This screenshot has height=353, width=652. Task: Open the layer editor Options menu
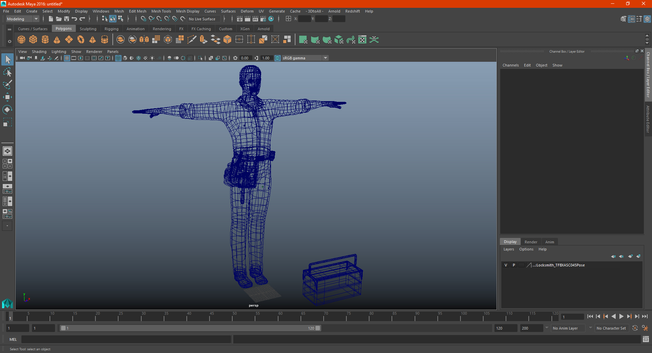(526, 249)
